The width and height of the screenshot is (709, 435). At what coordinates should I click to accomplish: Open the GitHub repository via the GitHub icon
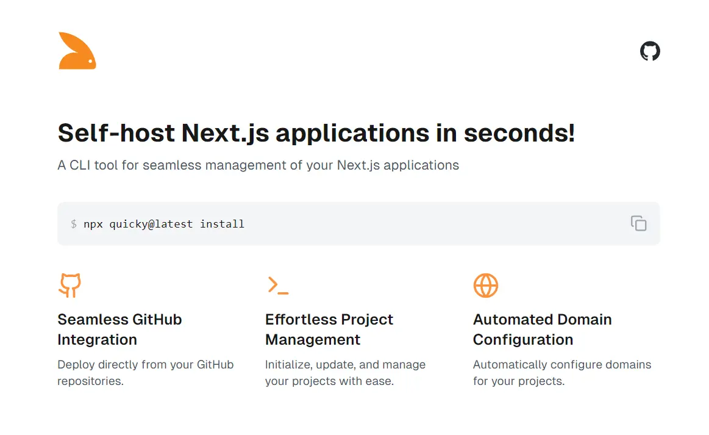click(x=650, y=51)
